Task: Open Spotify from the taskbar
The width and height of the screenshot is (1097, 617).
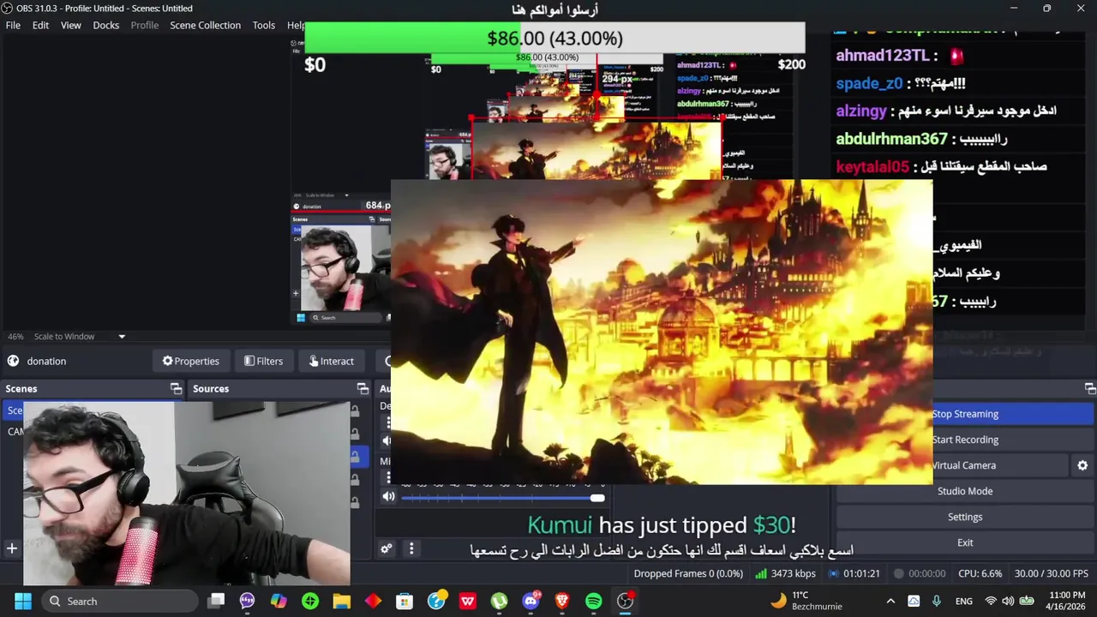Action: (x=593, y=601)
